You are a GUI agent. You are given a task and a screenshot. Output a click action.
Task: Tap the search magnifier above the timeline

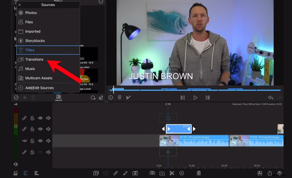coord(93,98)
